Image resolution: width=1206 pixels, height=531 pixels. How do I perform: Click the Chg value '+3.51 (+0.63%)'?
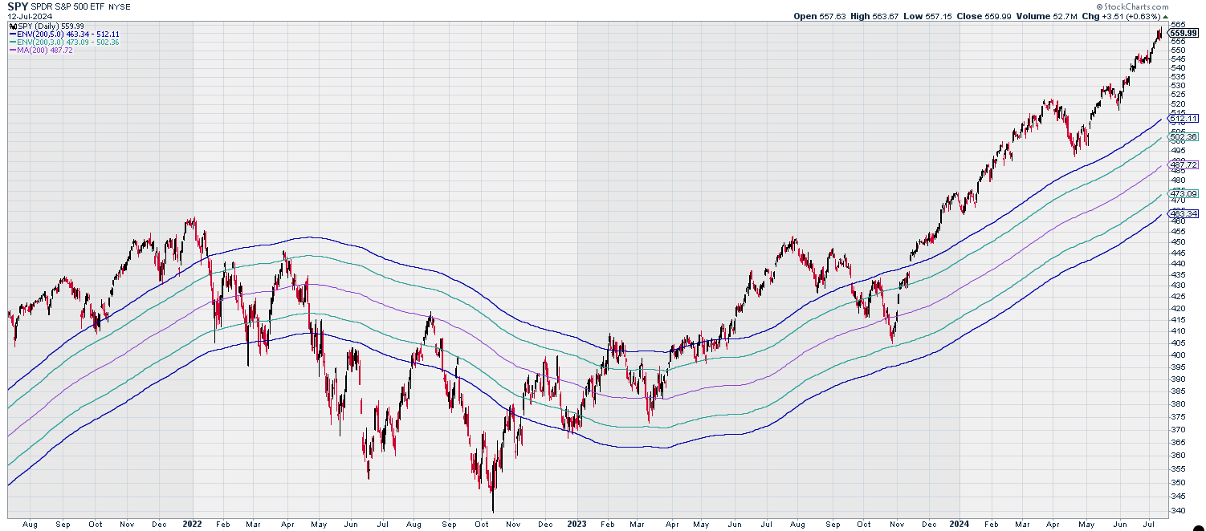[x=1132, y=16]
